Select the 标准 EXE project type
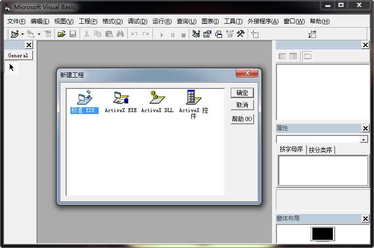This screenshot has width=374, height=248. (x=84, y=102)
